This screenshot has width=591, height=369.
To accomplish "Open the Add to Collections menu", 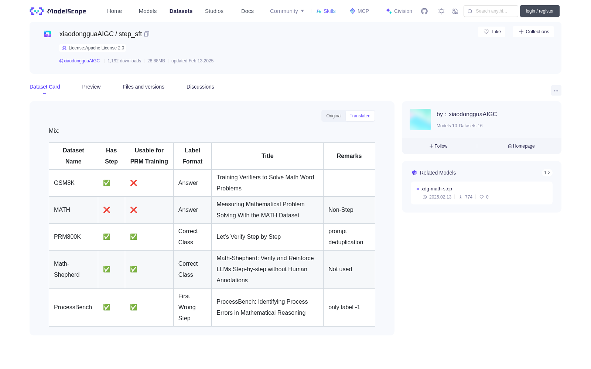I will click(533, 32).
